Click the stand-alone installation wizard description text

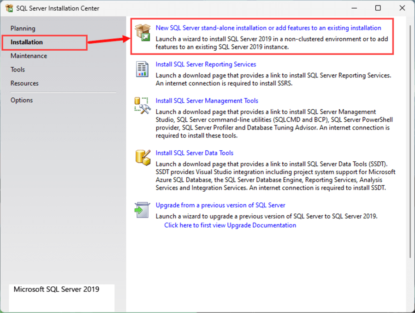tap(272, 43)
